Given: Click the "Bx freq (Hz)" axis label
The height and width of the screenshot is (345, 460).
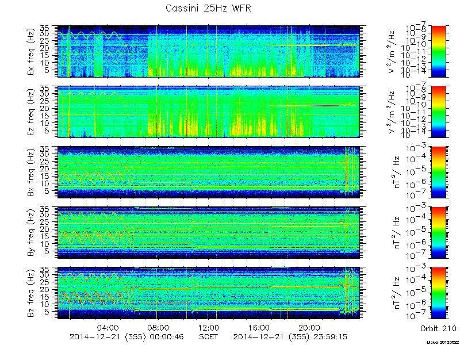Looking at the screenshot, I should tap(31, 172).
